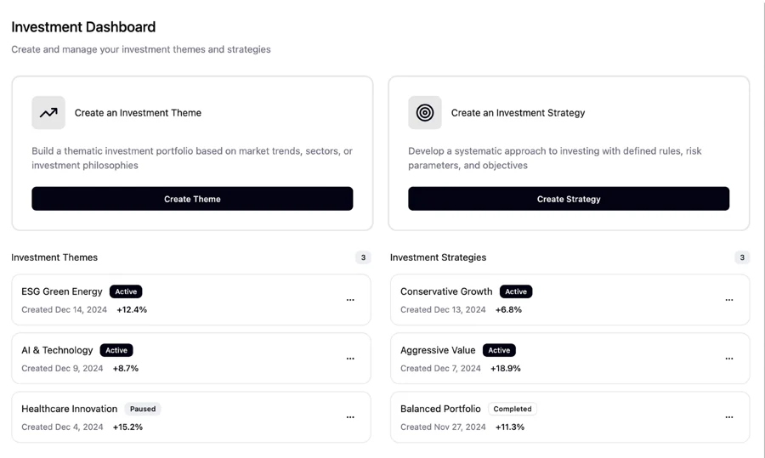Viewport: 765px width, 458px height.
Task: Click the Create Strategy button
Action: [569, 199]
